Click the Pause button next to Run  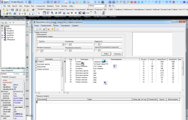tap(25, 14)
